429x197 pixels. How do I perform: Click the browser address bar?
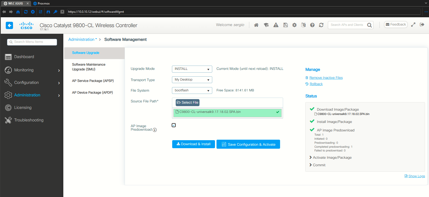(x=244, y=12)
